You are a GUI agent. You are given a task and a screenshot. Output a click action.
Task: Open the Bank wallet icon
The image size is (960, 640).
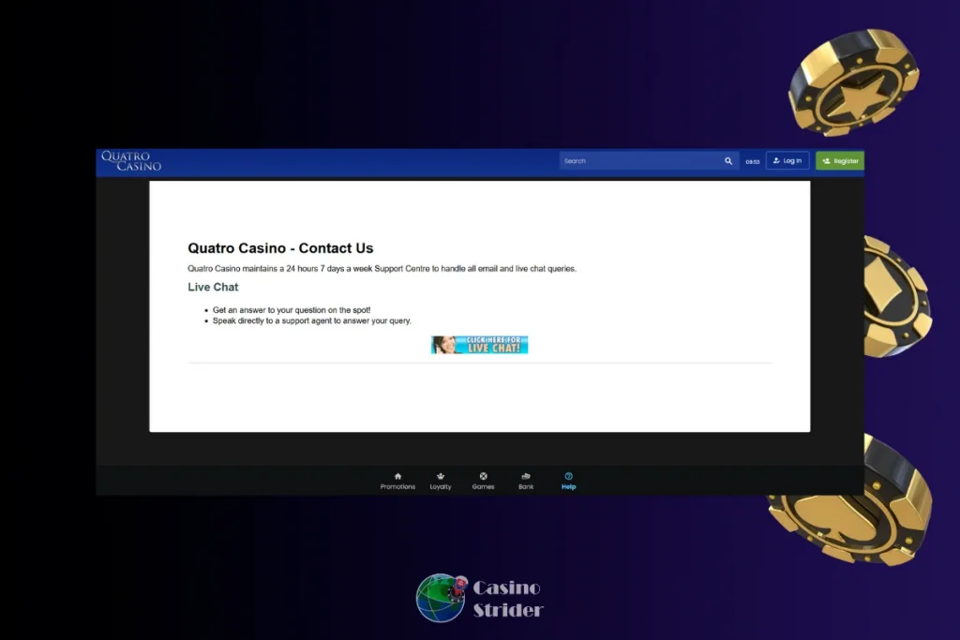[526, 476]
